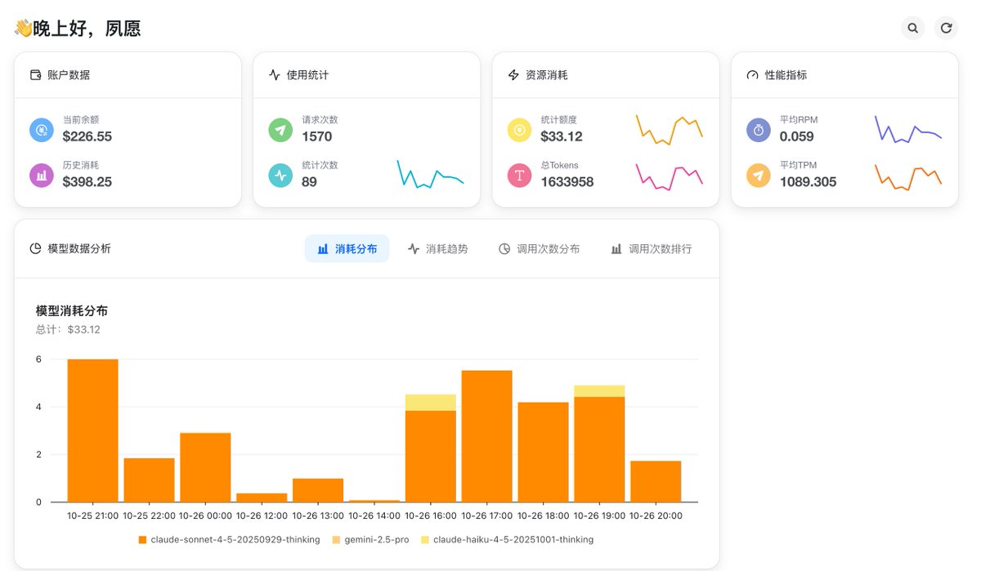Click the 平均RPM sparkline chart
Screen dimensions: 981x571
tap(908, 129)
